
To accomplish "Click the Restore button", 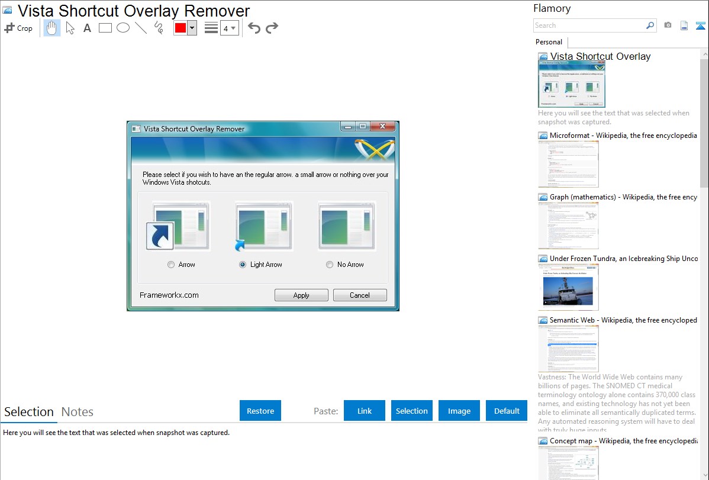I will tap(260, 411).
